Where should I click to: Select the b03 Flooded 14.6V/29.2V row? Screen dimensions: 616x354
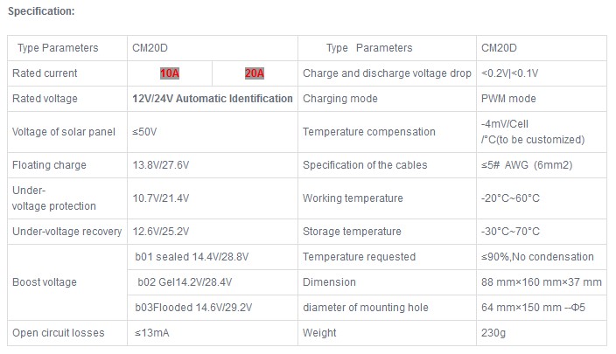213,308
